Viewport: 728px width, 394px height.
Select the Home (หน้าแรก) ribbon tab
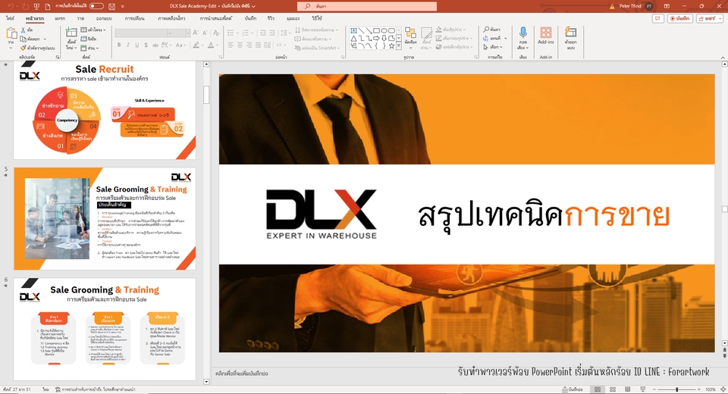(x=35, y=18)
